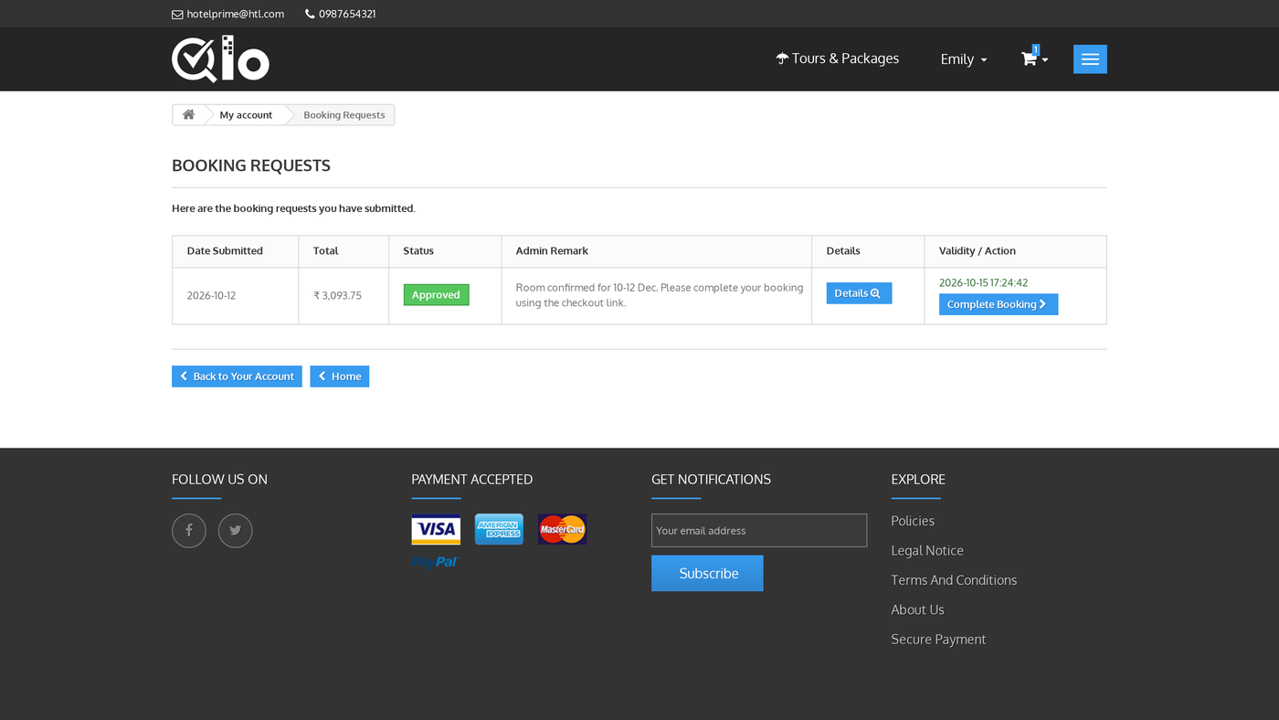Click the MasterCard logo

click(562, 529)
